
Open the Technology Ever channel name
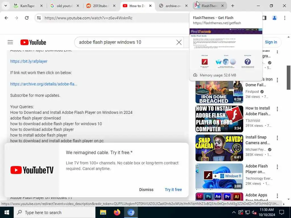(259, 178)
